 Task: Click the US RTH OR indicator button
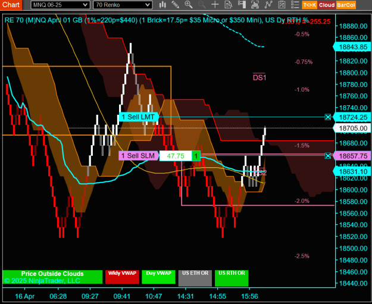click(232, 278)
